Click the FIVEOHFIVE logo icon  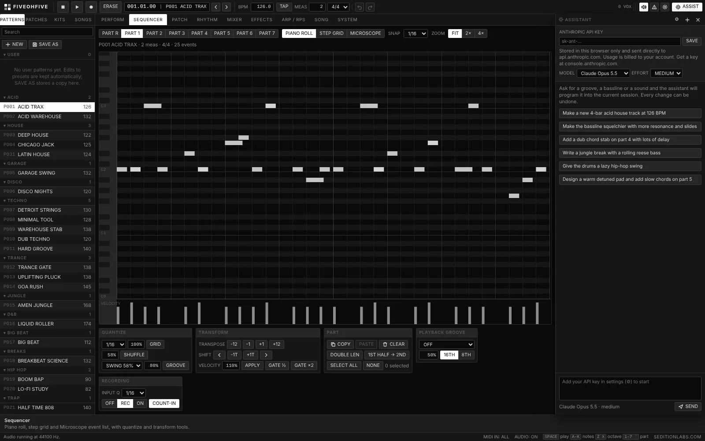[7, 7]
